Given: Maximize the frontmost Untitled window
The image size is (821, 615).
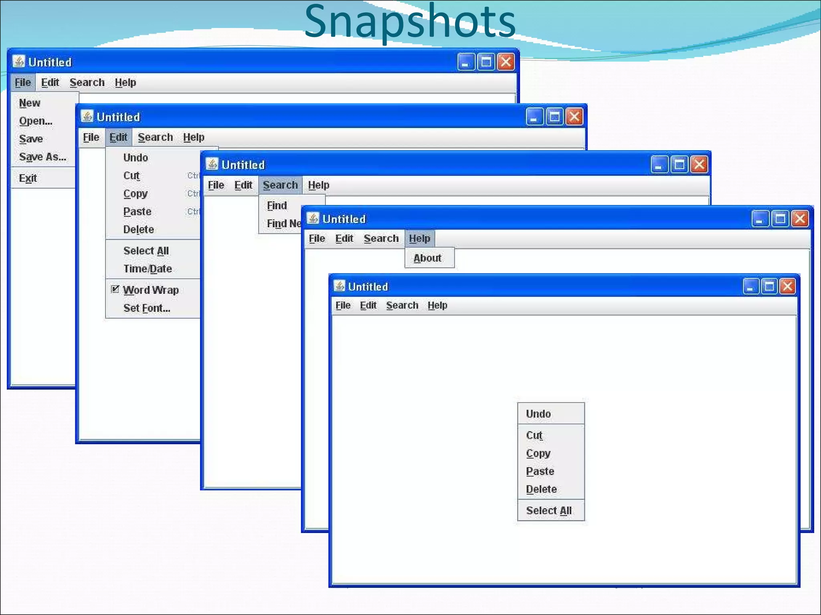Looking at the screenshot, I should [769, 286].
